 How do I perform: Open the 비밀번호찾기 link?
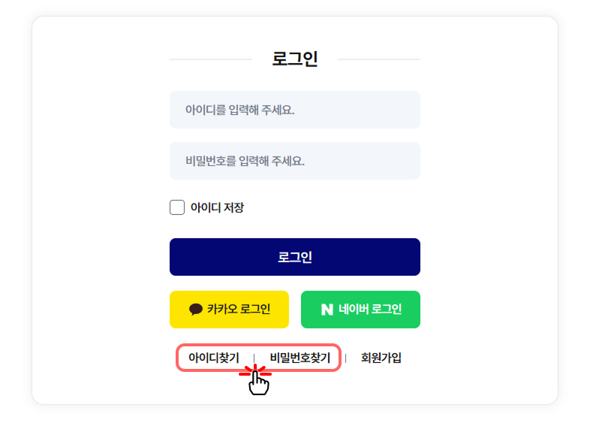click(300, 358)
